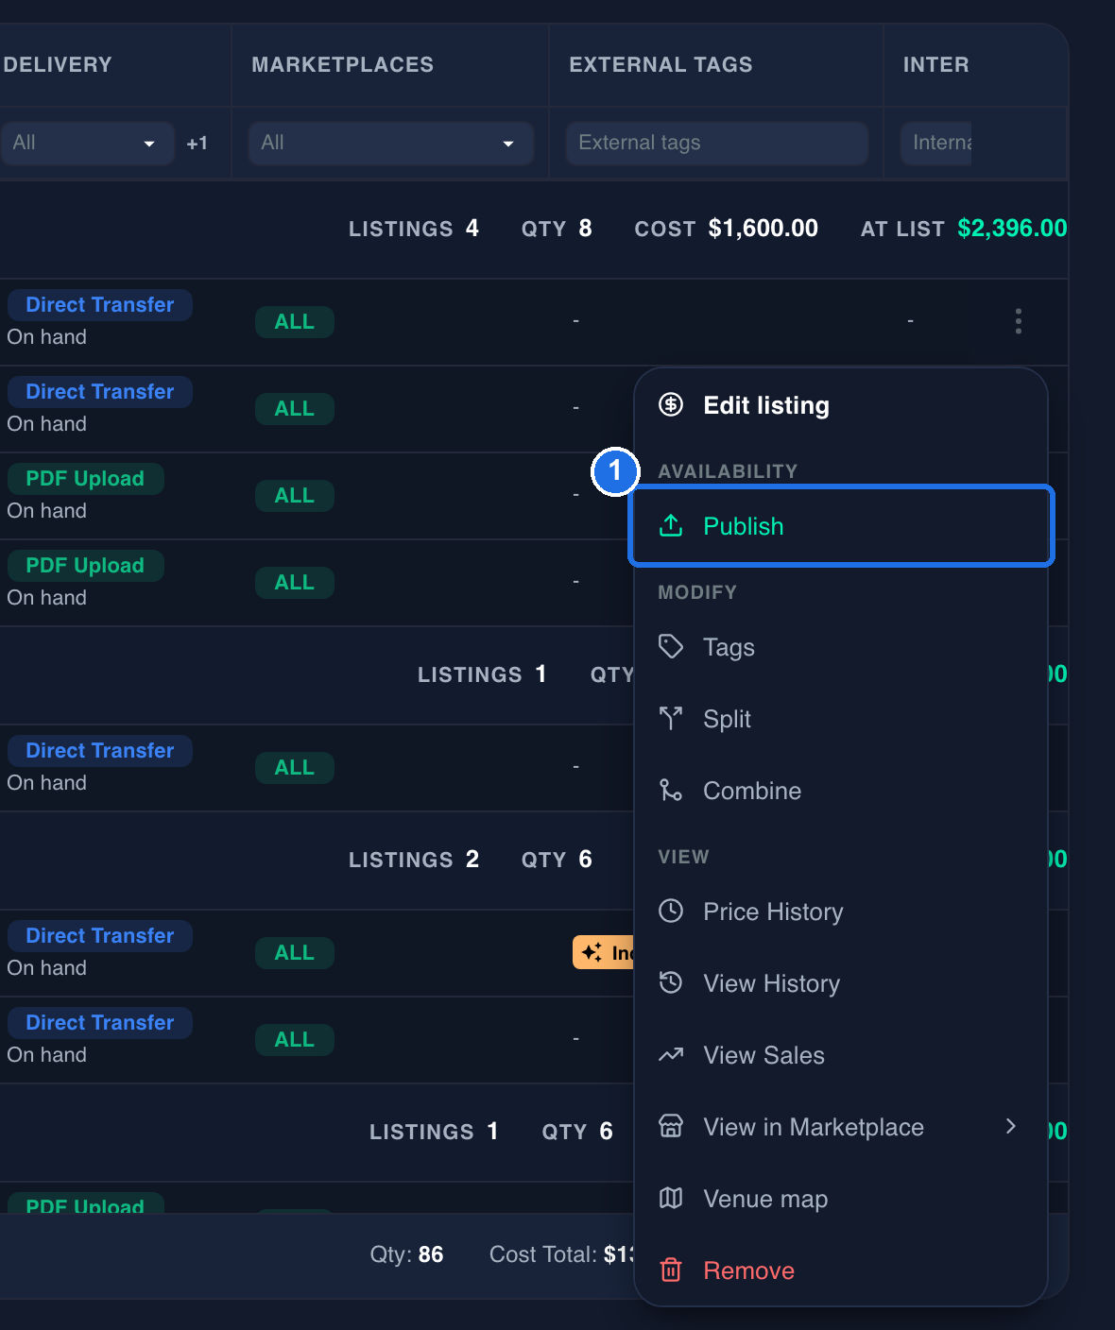Viewport: 1115px width, 1330px height.
Task: Click the trend line icon for View Sales
Action: (671, 1055)
